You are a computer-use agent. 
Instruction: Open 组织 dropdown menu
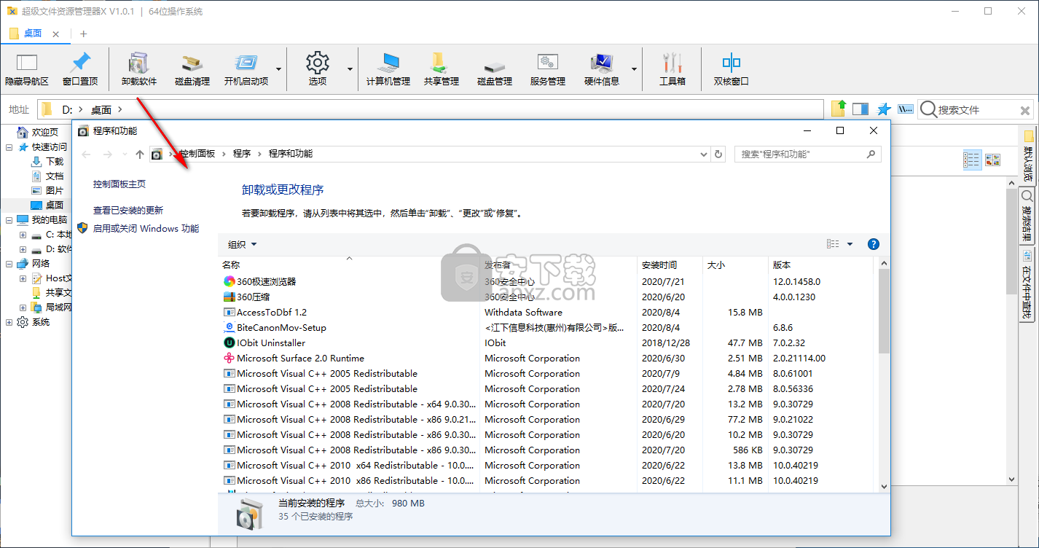[x=243, y=244]
